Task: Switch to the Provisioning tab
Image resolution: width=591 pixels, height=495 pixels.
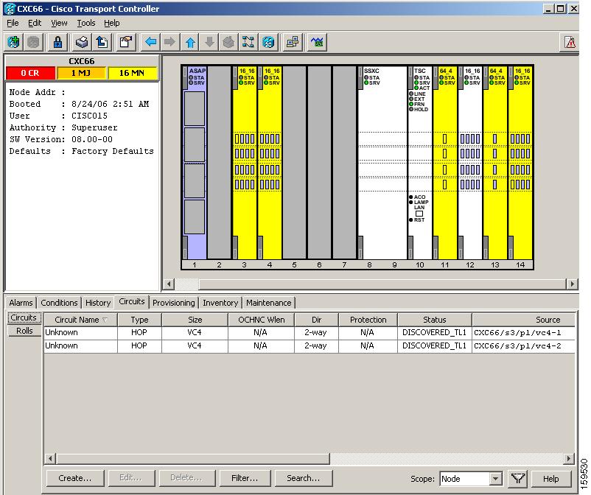Action: (x=173, y=302)
